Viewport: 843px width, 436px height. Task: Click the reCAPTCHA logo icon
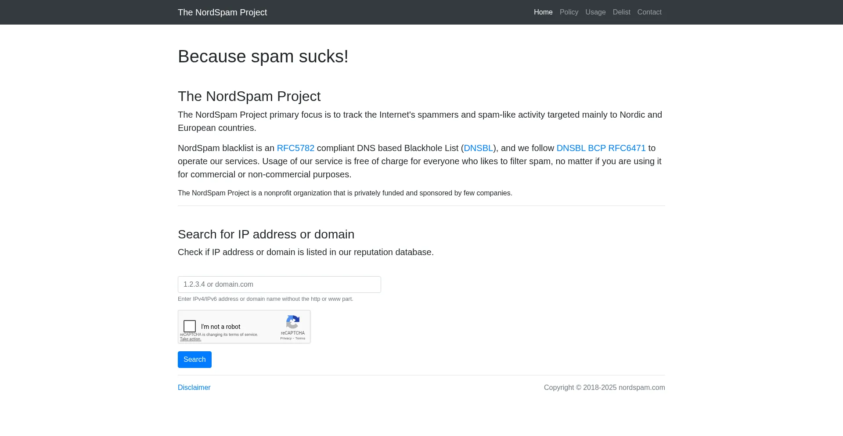pyautogui.click(x=293, y=322)
